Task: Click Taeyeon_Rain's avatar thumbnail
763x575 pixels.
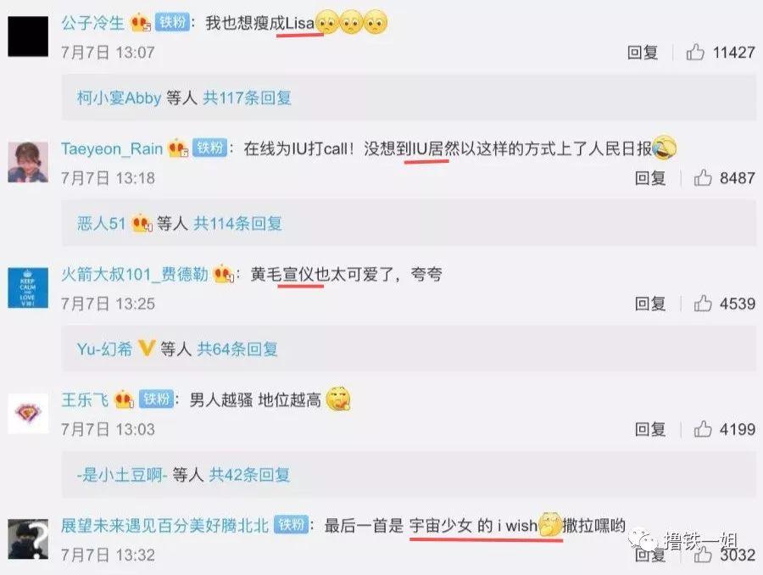Action: pos(28,162)
